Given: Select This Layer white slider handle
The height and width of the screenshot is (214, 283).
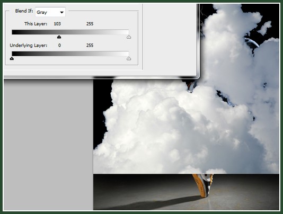Looking at the screenshot, I should [x=129, y=37].
